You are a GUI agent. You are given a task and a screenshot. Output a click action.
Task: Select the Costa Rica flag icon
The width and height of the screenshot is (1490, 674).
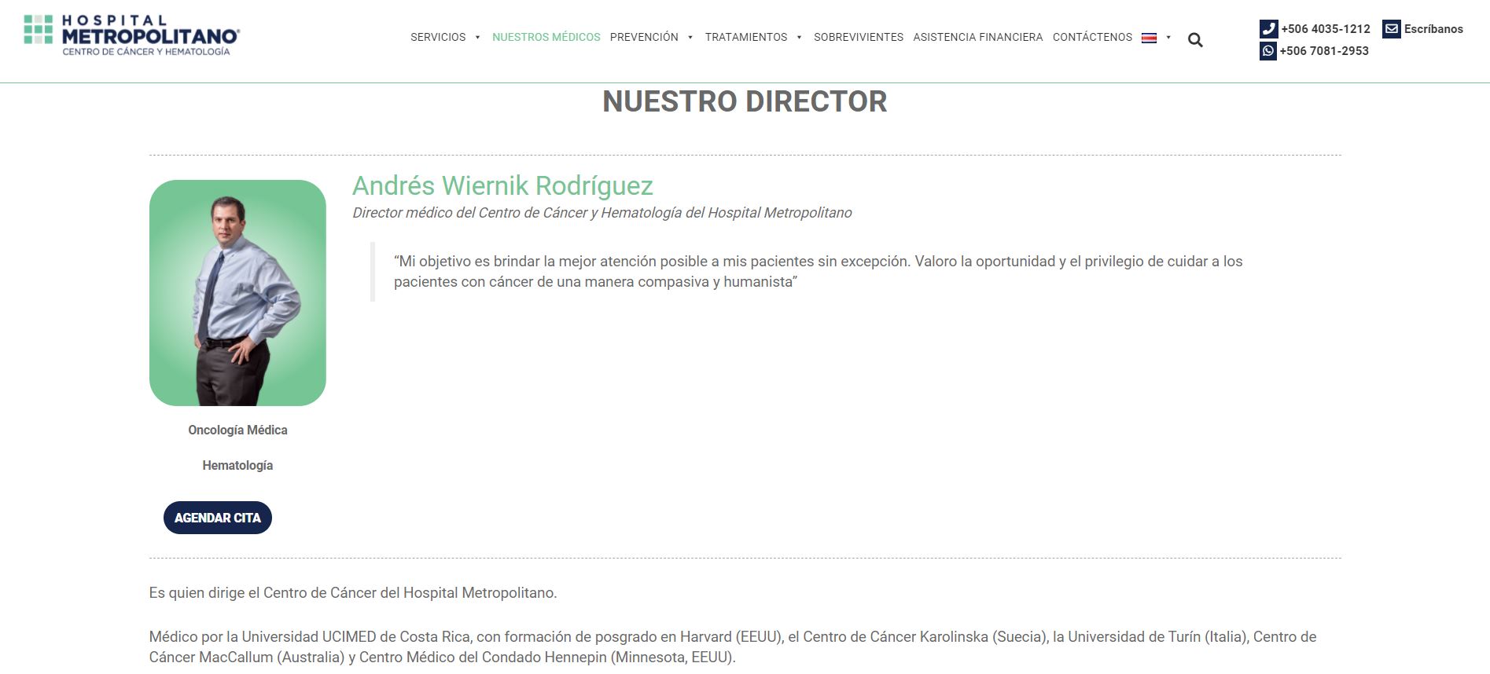coord(1149,38)
